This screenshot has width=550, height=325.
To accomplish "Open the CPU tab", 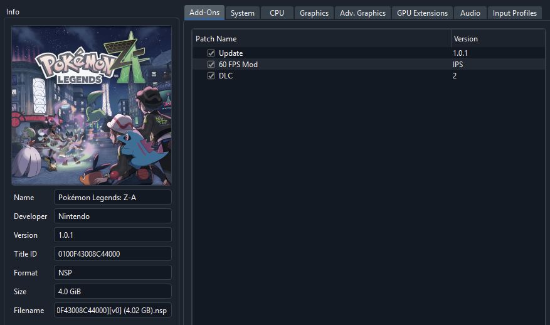I will pyautogui.click(x=277, y=13).
